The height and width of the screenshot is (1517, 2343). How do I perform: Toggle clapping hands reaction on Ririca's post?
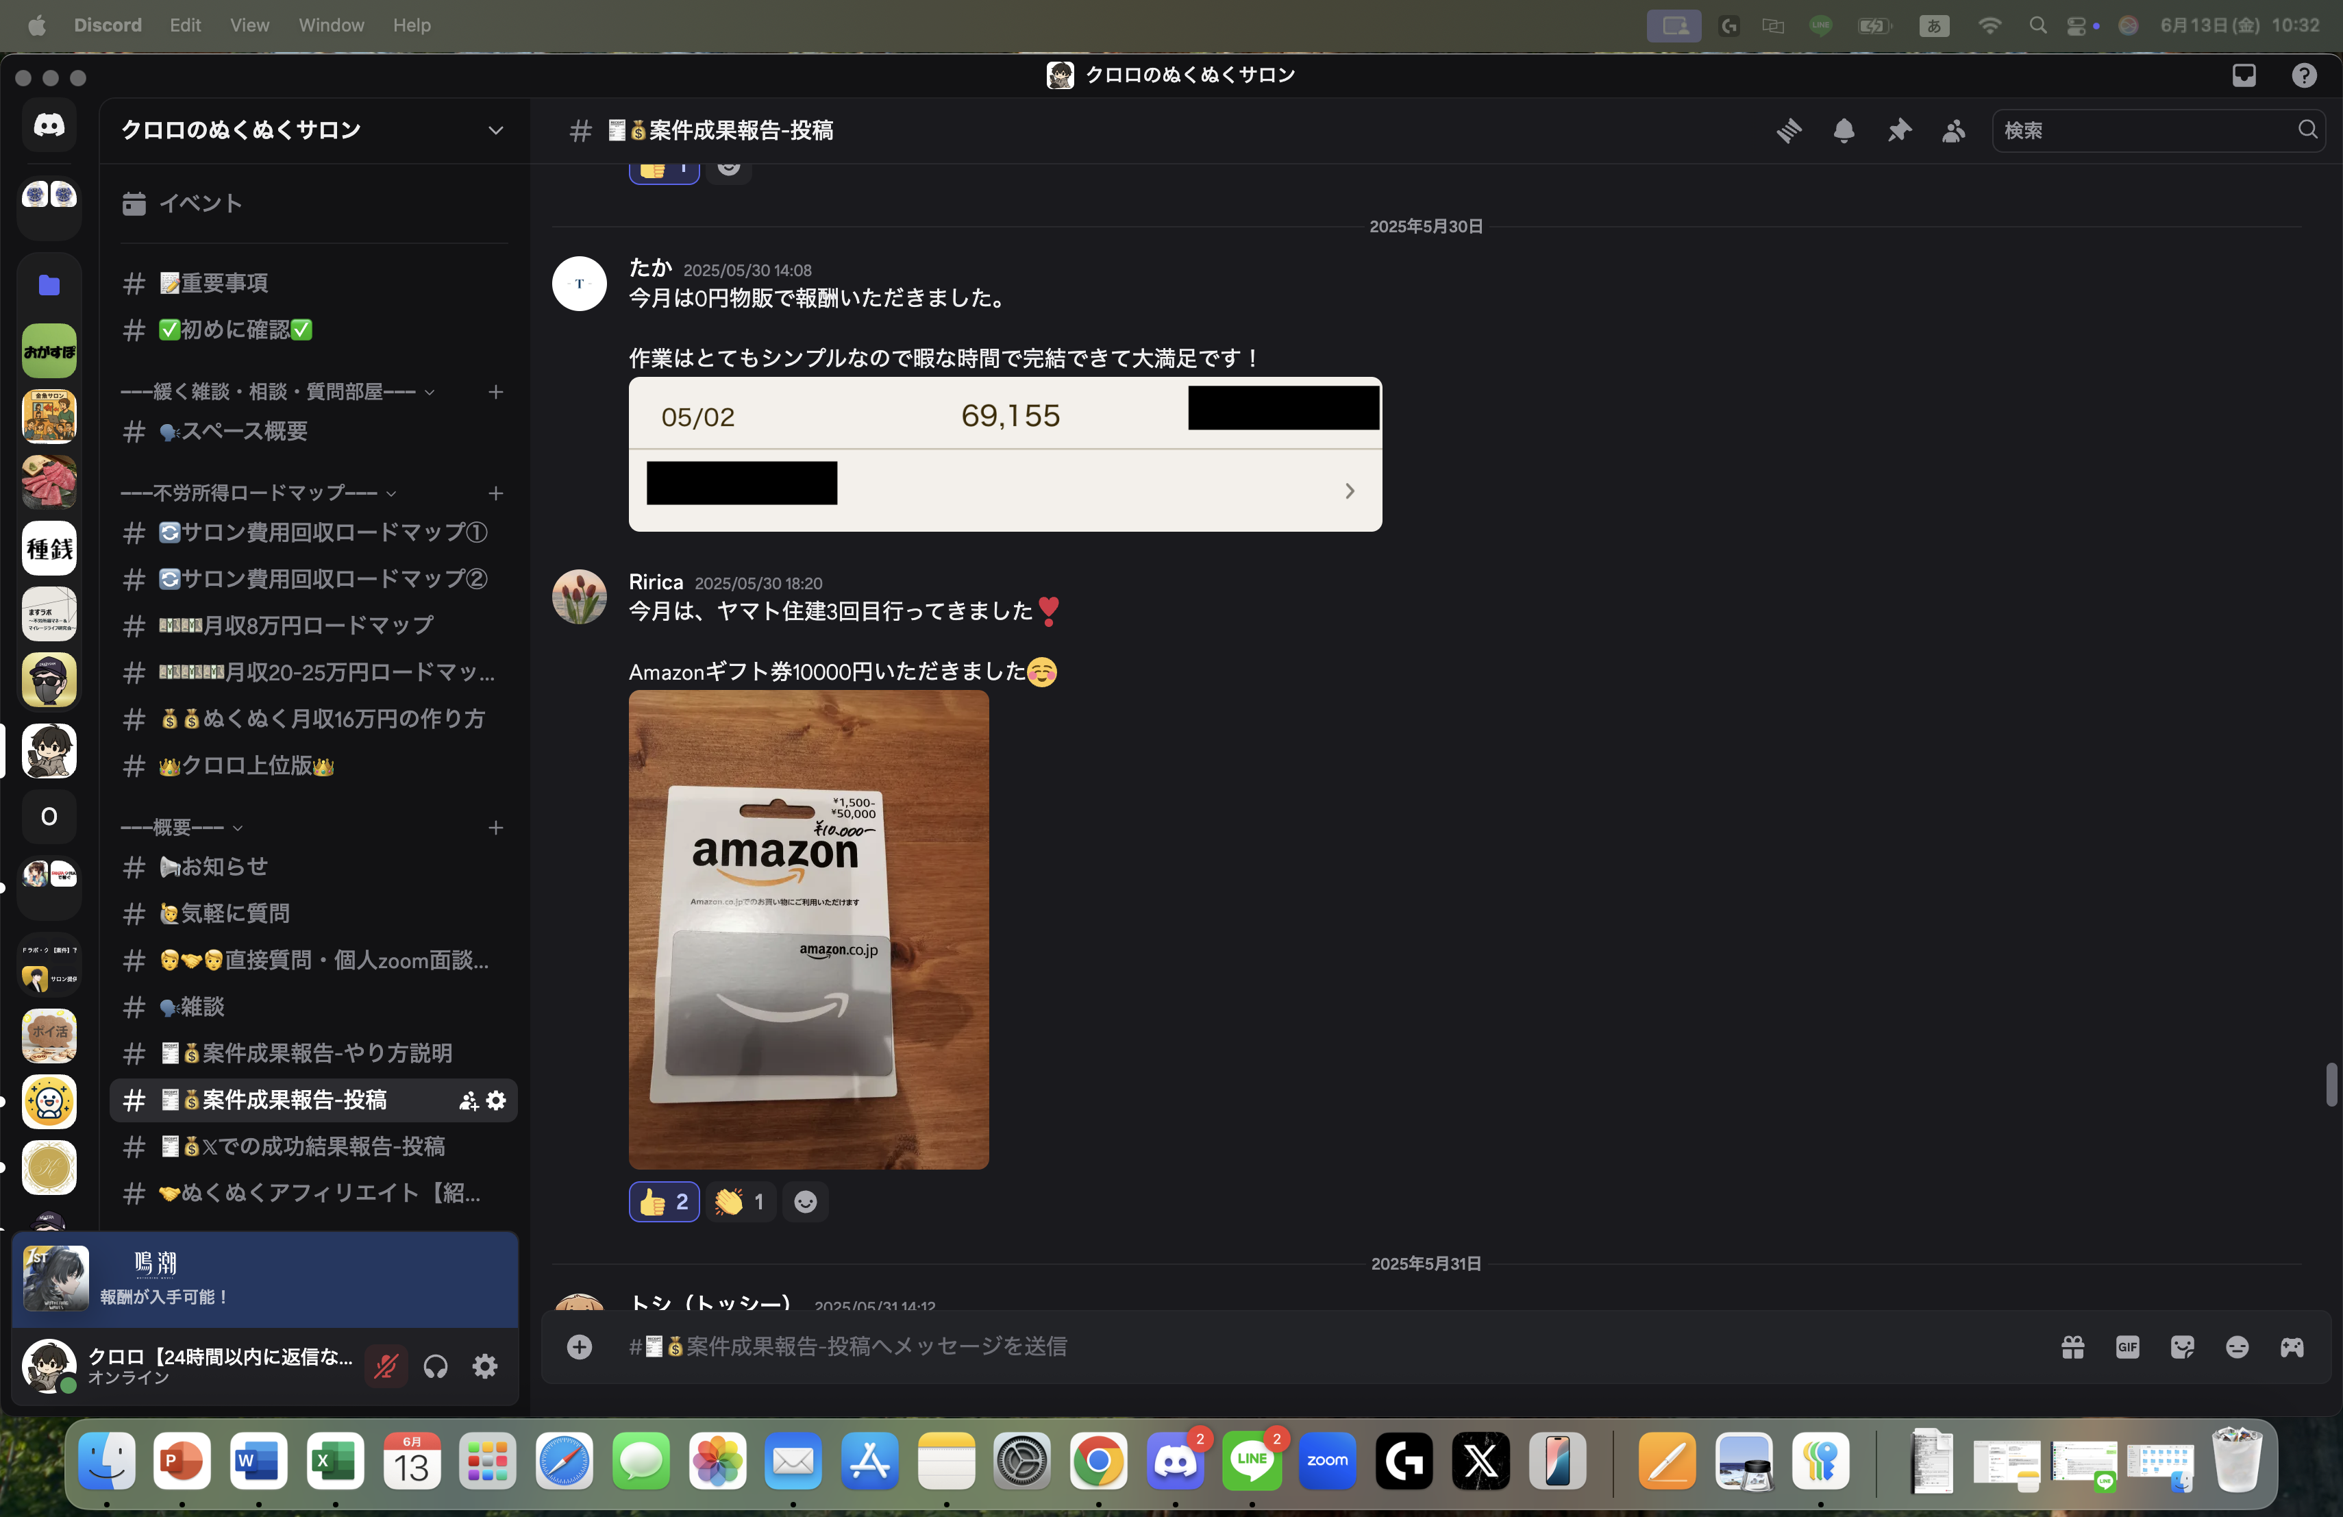tap(741, 1202)
